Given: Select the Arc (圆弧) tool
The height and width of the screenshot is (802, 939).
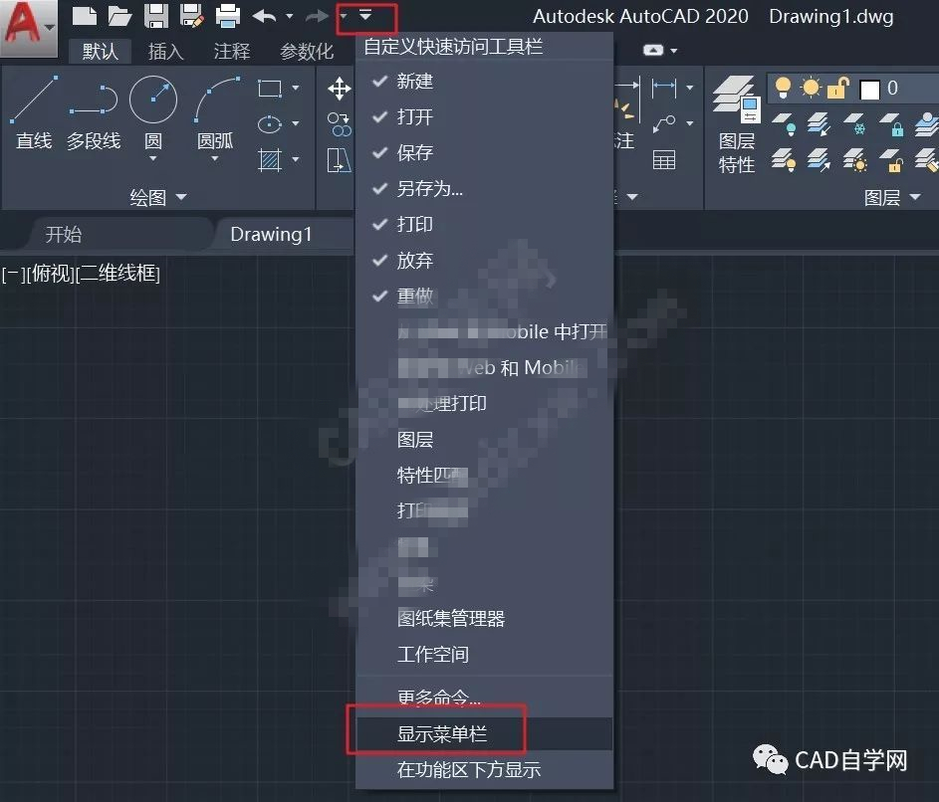Looking at the screenshot, I should tap(215, 113).
